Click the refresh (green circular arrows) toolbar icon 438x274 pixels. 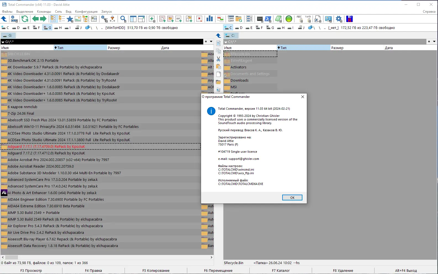coord(25,19)
